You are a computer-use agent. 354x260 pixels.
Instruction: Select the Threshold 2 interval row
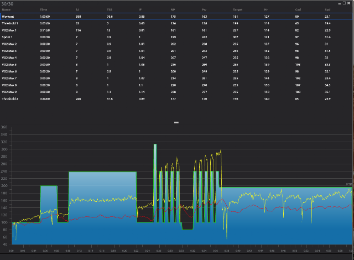click(176, 99)
